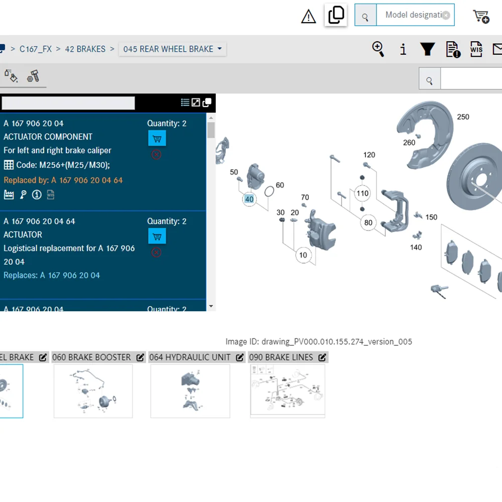Open the warning triangle notifications

click(308, 17)
